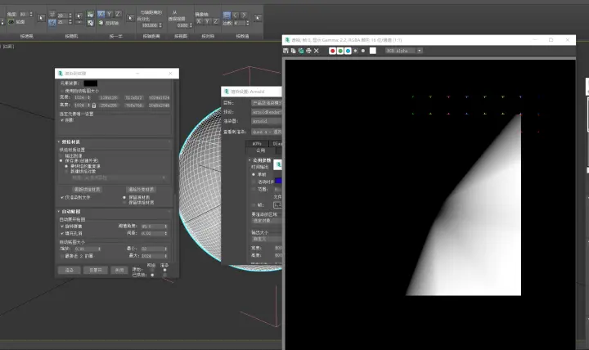This screenshot has width=589, height=350.
Task: Click Close button at bake dialog bottom
Action: [119, 270]
